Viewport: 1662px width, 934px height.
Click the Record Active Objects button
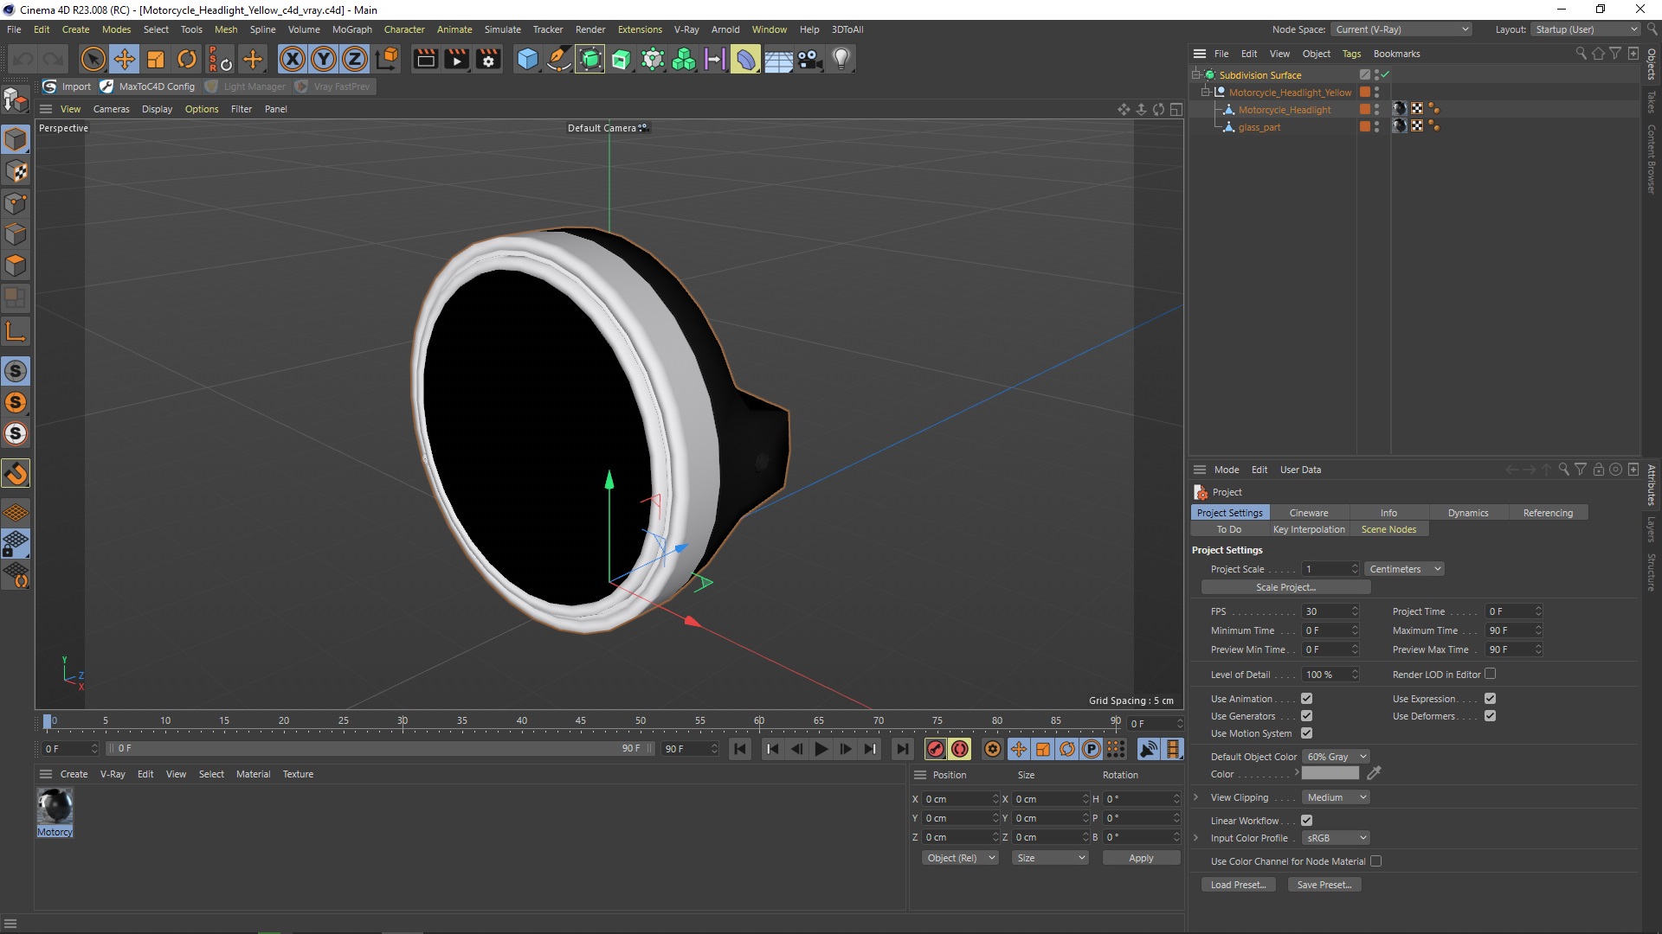935,749
